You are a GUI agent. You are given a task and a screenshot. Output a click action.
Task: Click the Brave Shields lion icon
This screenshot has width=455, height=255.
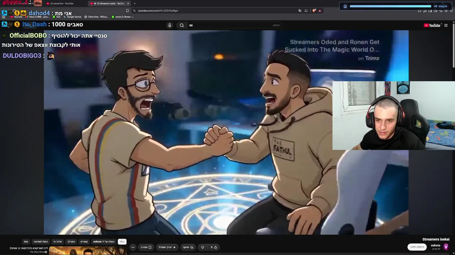tap(314, 11)
